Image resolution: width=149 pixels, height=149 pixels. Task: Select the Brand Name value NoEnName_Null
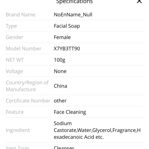tap(73, 15)
